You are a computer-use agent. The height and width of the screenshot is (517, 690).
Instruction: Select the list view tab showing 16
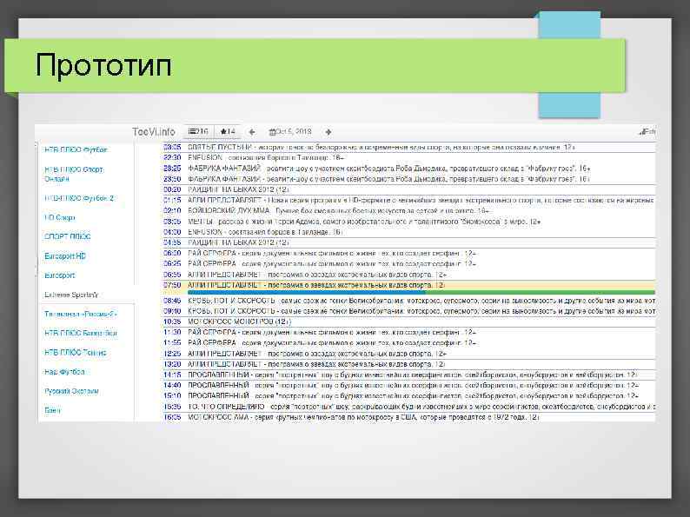coord(198,131)
